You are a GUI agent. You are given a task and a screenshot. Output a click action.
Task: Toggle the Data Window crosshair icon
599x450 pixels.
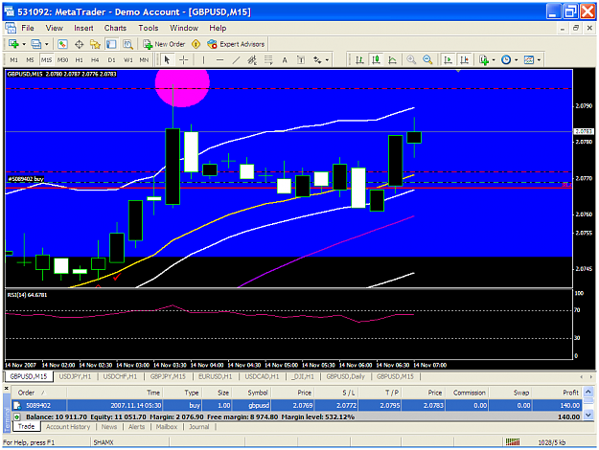79,44
